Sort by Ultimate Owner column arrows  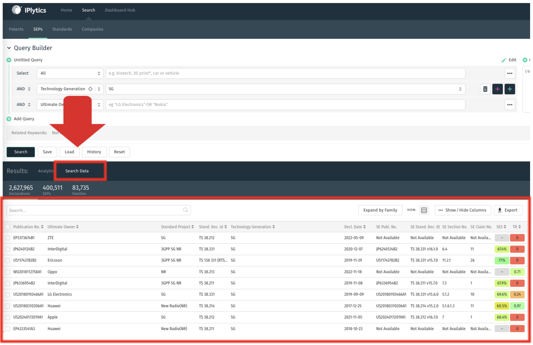point(77,227)
